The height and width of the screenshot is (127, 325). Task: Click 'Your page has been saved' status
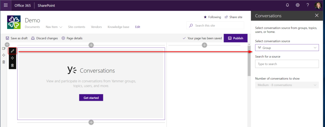(202, 38)
